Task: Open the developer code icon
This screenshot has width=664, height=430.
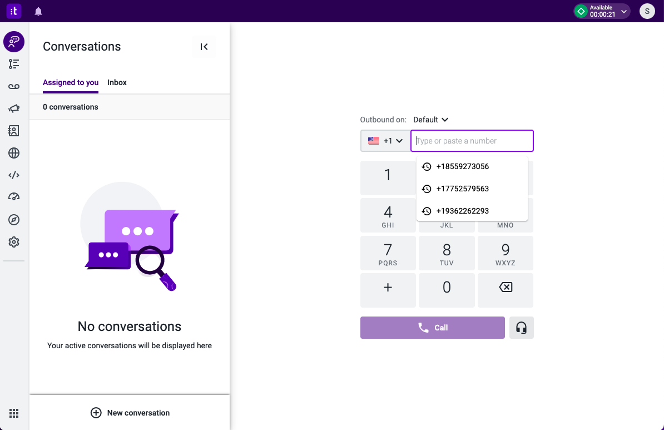Action: (x=14, y=175)
